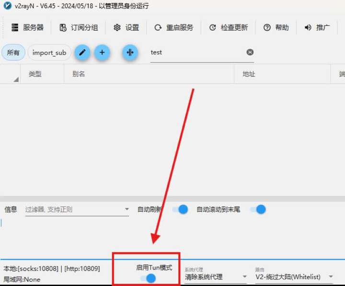Click the 本地:[socks:10808] status text

click(51, 269)
